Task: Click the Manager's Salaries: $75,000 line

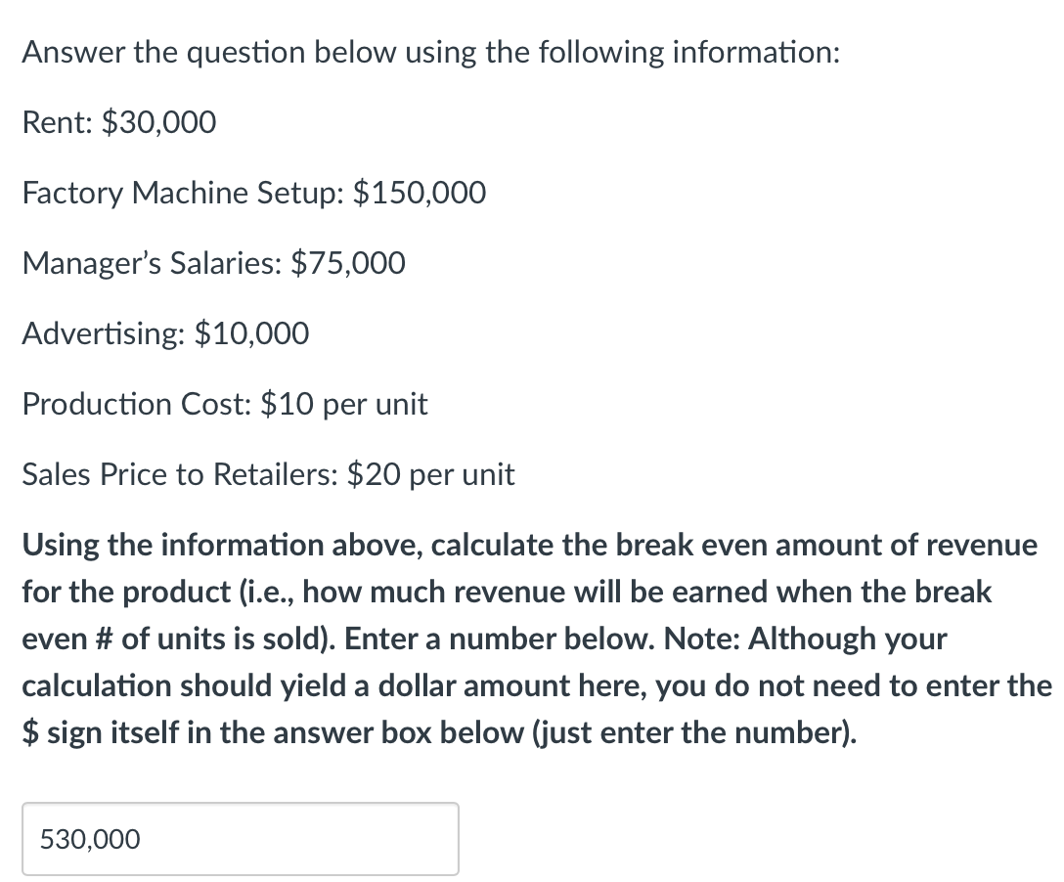Action: tap(213, 262)
